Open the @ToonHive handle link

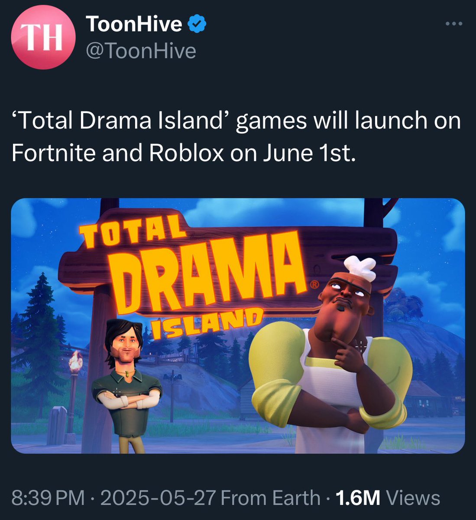pyautogui.click(x=141, y=51)
